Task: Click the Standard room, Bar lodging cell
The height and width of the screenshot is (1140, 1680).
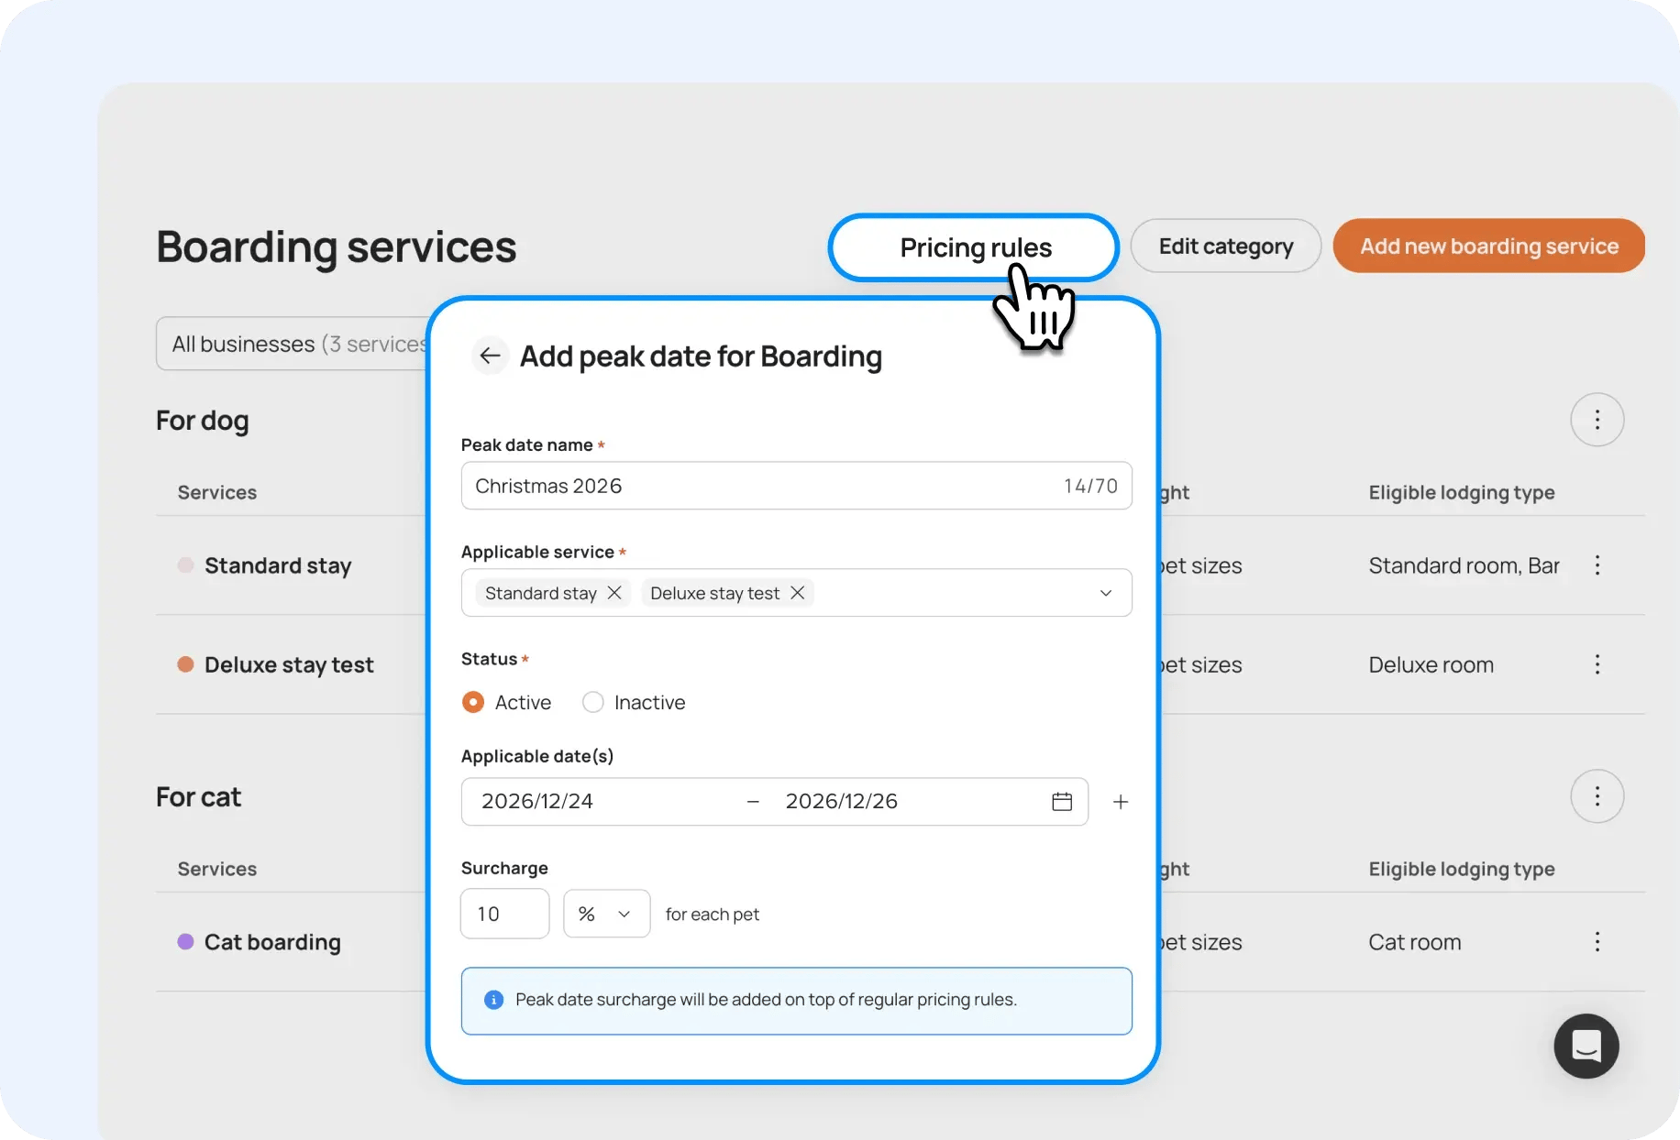Action: coord(1464,565)
